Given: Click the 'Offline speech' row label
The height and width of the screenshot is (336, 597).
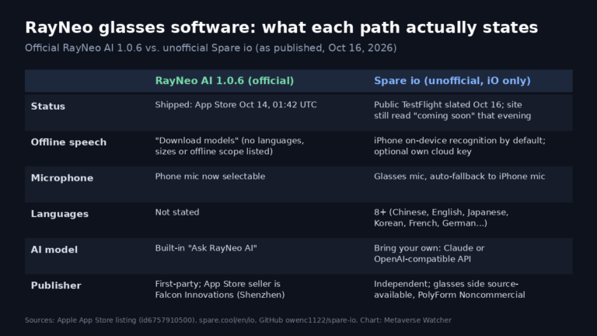Looking at the screenshot, I should 68,142.
